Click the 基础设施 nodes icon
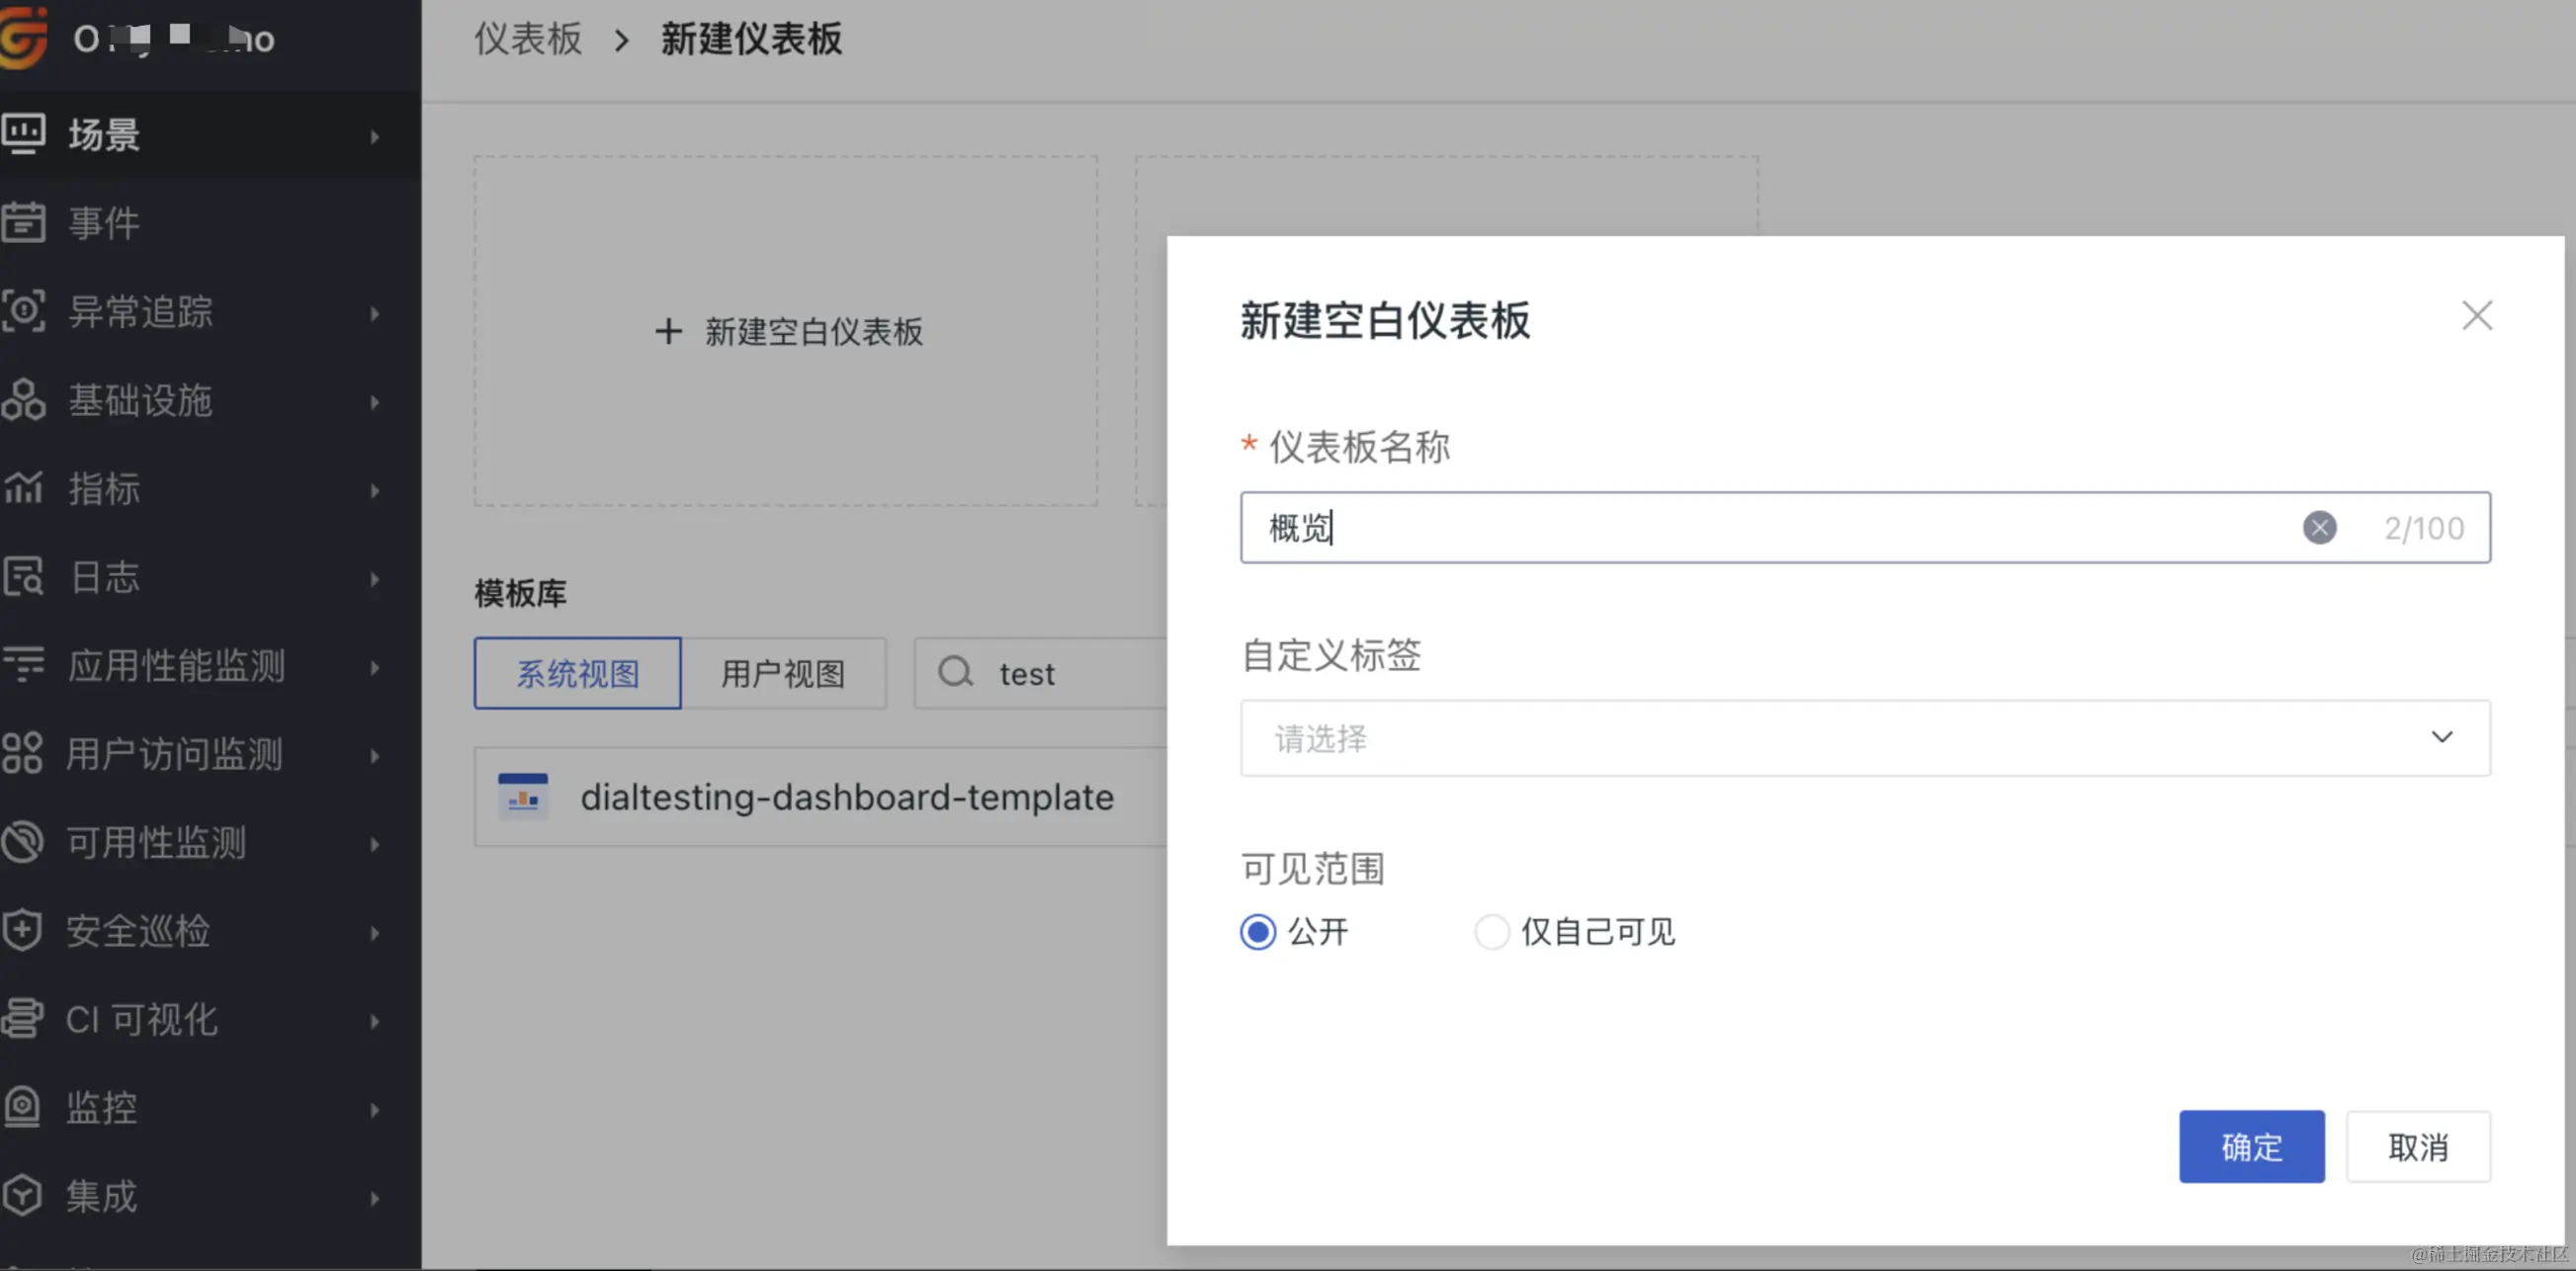Image resolution: width=2576 pixels, height=1271 pixels. pos(24,400)
